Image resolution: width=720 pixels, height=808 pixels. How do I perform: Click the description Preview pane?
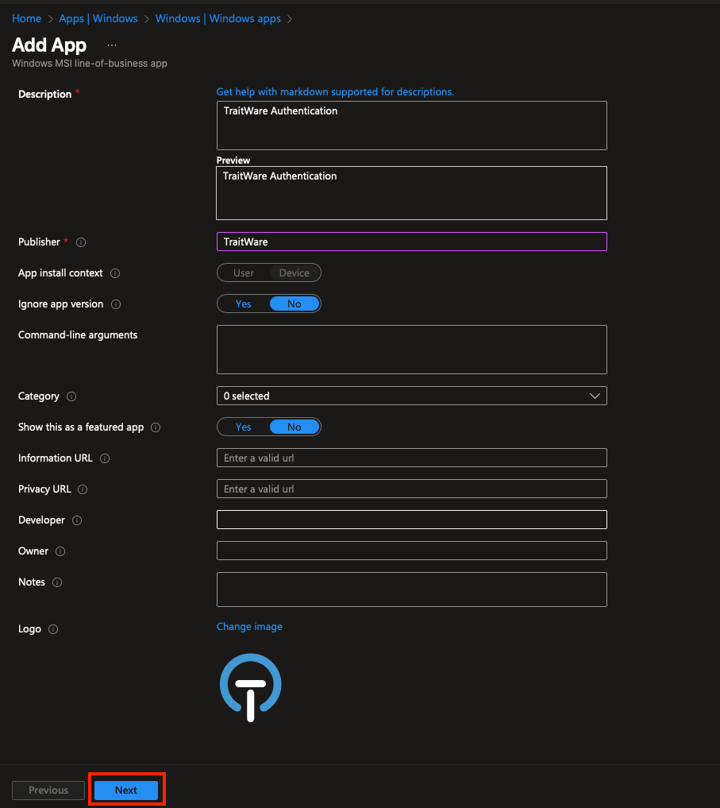[x=411, y=193]
